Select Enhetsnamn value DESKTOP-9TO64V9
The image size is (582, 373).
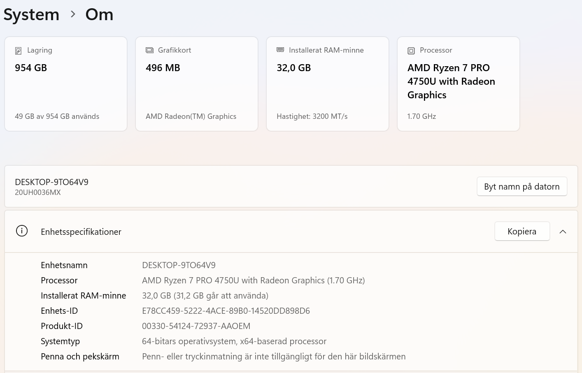tap(179, 265)
